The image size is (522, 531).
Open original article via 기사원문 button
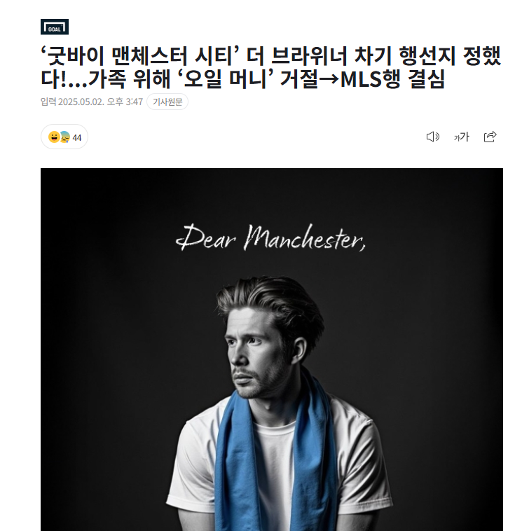tap(167, 102)
